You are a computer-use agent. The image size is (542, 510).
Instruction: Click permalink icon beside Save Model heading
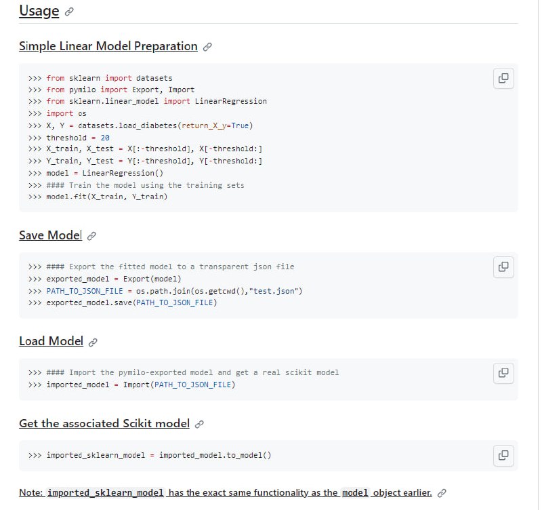pyautogui.click(x=91, y=236)
